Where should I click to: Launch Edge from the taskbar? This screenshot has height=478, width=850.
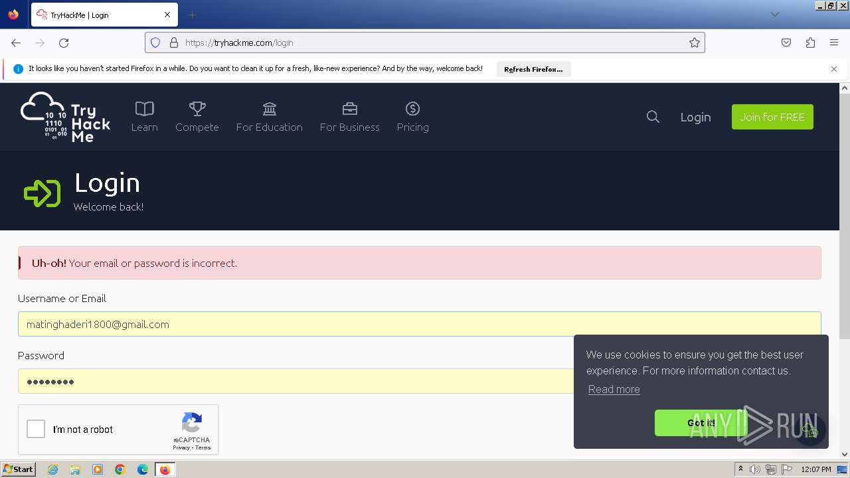coord(143,469)
